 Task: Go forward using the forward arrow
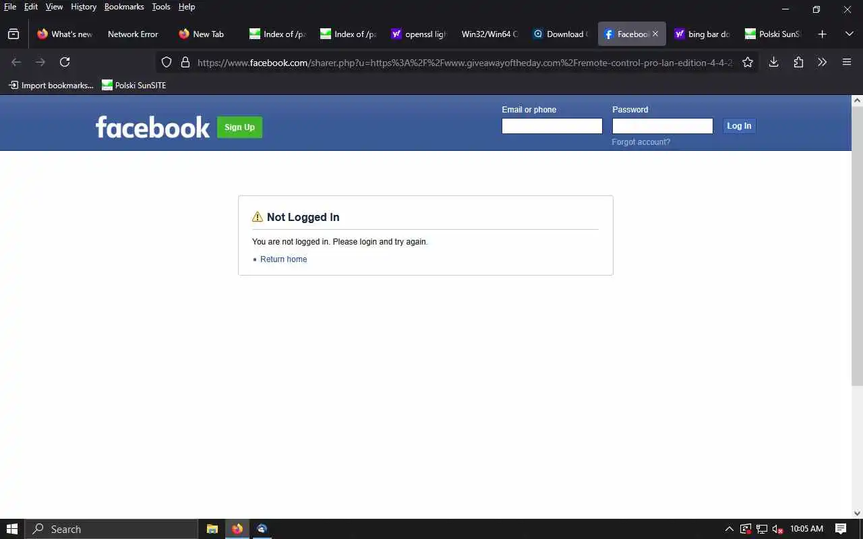[40, 62]
